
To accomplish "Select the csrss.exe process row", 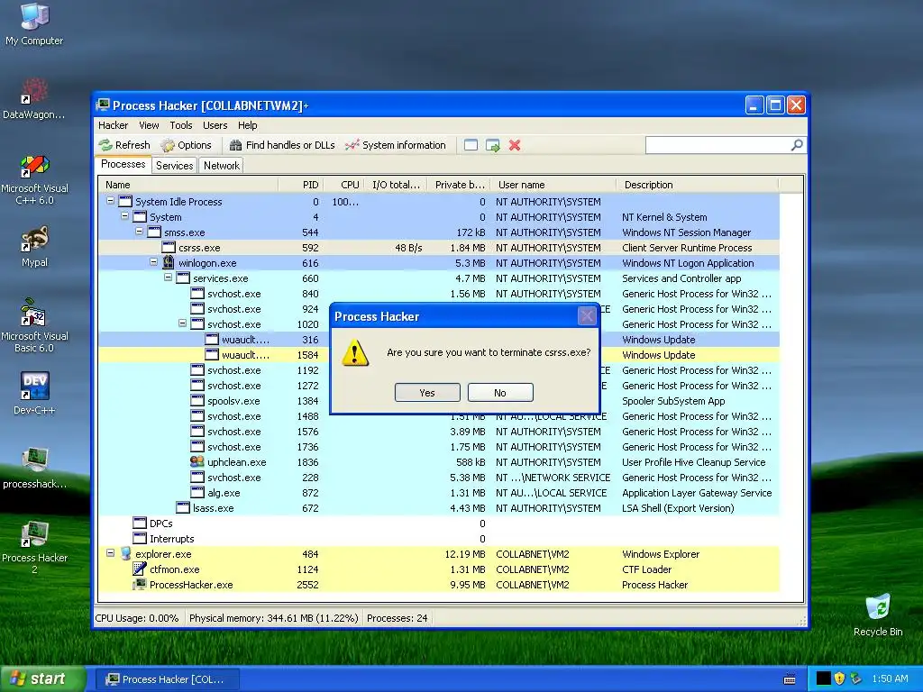I will click(x=439, y=248).
